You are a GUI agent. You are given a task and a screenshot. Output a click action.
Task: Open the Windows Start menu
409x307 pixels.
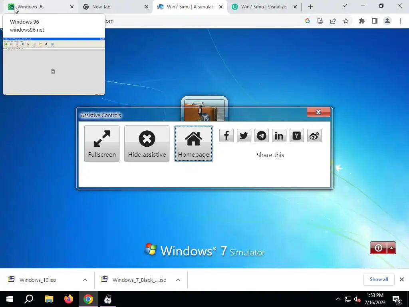point(10,299)
